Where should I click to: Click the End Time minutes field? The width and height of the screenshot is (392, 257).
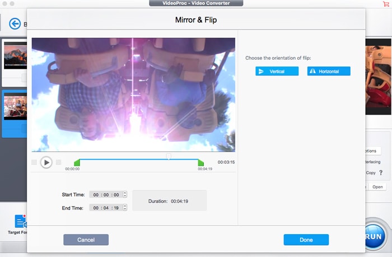[106, 208]
